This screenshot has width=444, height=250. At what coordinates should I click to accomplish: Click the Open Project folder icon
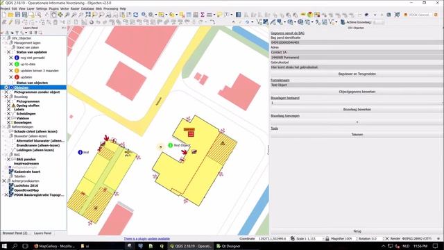[11, 15]
